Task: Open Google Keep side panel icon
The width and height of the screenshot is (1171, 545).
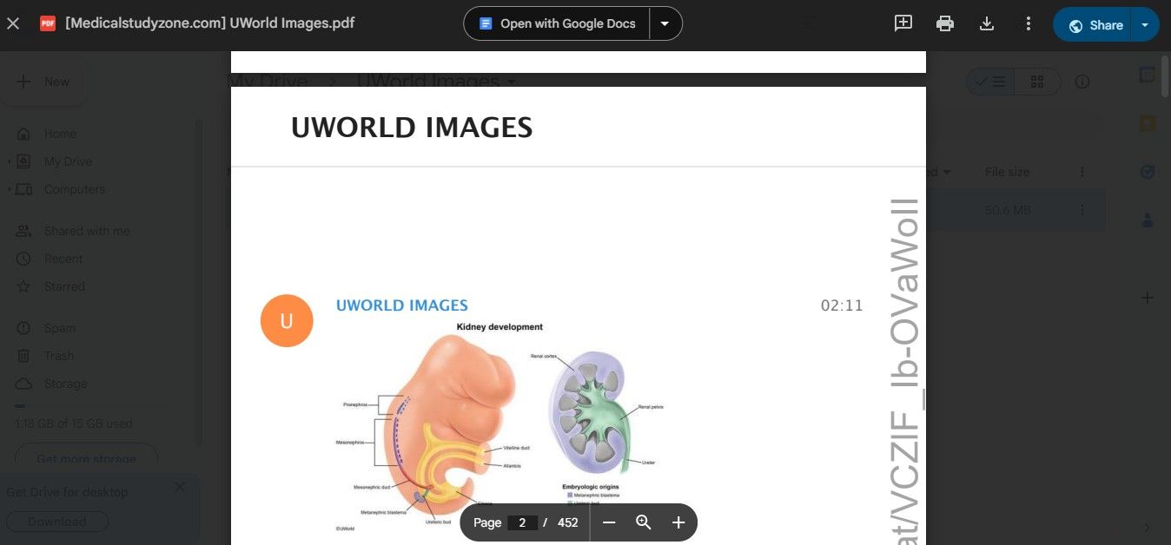Action: (1147, 123)
